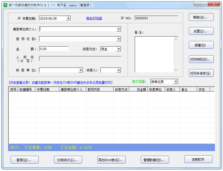The width and height of the screenshot is (223, 171).
Task: Sort by 开票日期 column header
Action: pyautogui.click(x=47, y=89)
